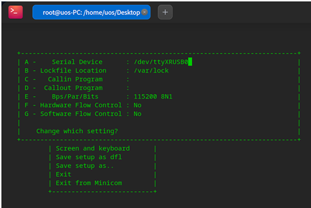Click the 115200 8N1 value
This screenshot has width=311, height=208.
(153, 96)
